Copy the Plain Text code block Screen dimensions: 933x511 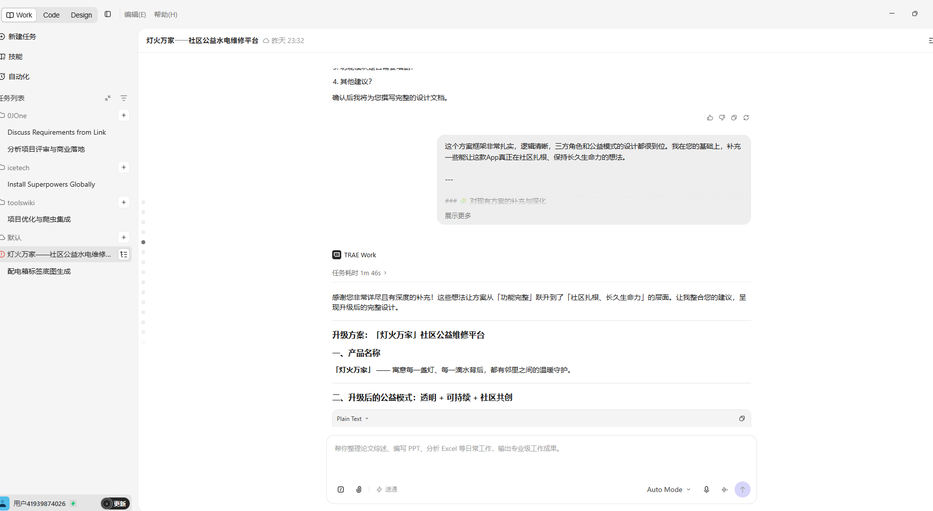click(742, 418)
